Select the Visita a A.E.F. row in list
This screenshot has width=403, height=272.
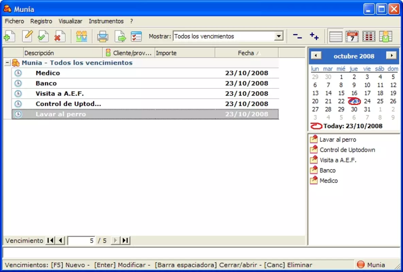(145, 93)
